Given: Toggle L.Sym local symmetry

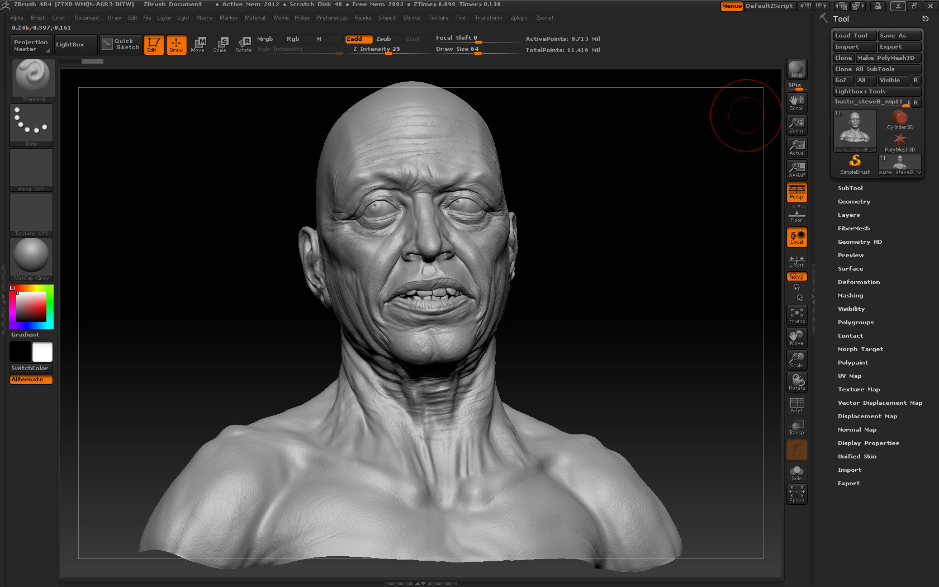Looking at the screenshot, I should click(x=796, y=261).
